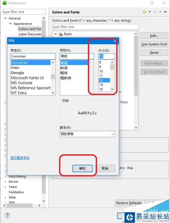Screen dimensions: 170x223
Task: Click Use System Font button
Action: 154,44
